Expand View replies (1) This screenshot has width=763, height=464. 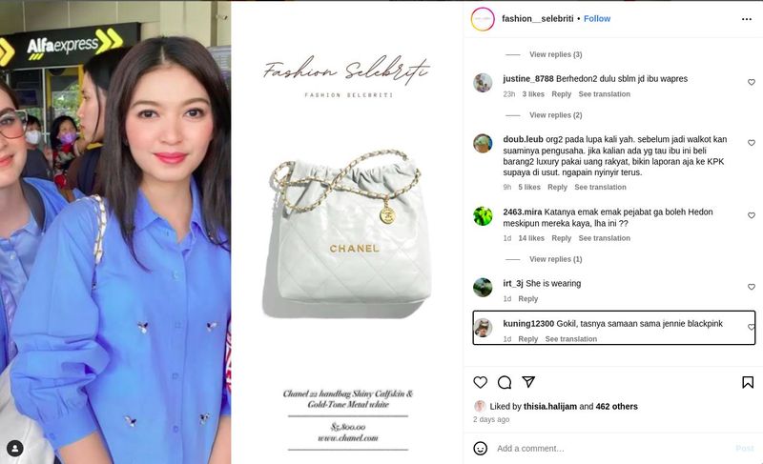point(555,259)
